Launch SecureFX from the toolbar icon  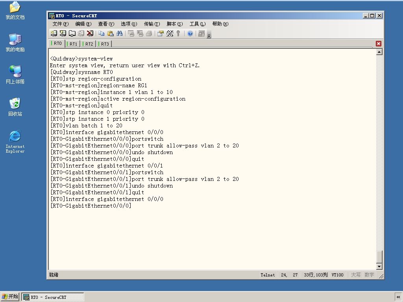coord(202,33)
